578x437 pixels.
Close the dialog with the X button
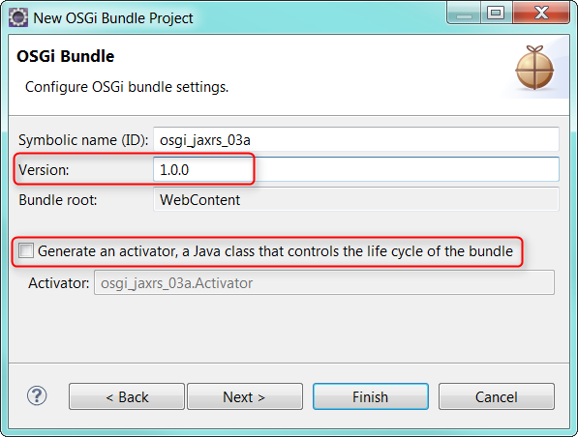(x=541, y=13)
